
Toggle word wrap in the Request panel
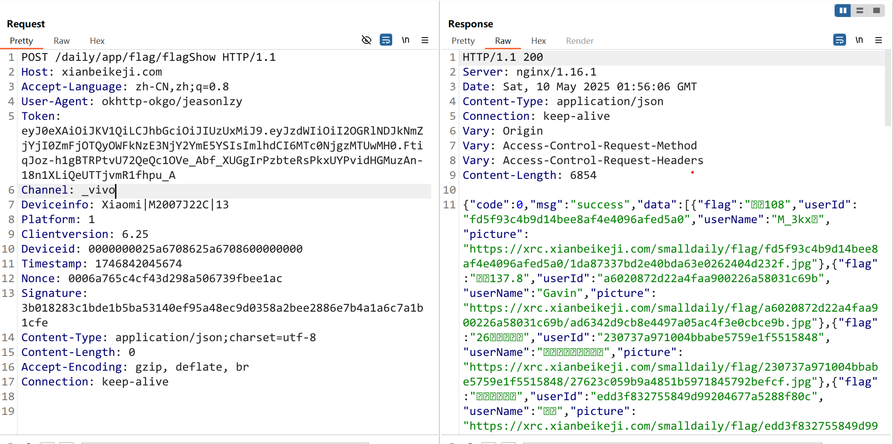coord(386,40)
